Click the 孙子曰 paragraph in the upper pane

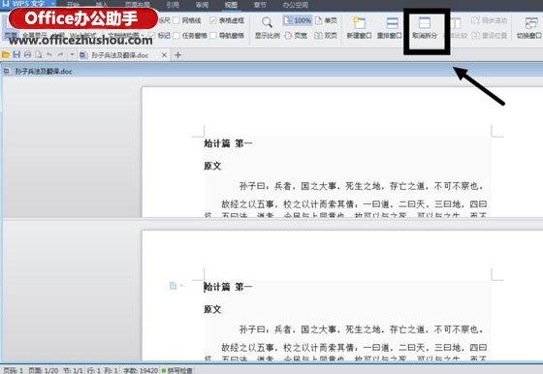pos(361,186)
